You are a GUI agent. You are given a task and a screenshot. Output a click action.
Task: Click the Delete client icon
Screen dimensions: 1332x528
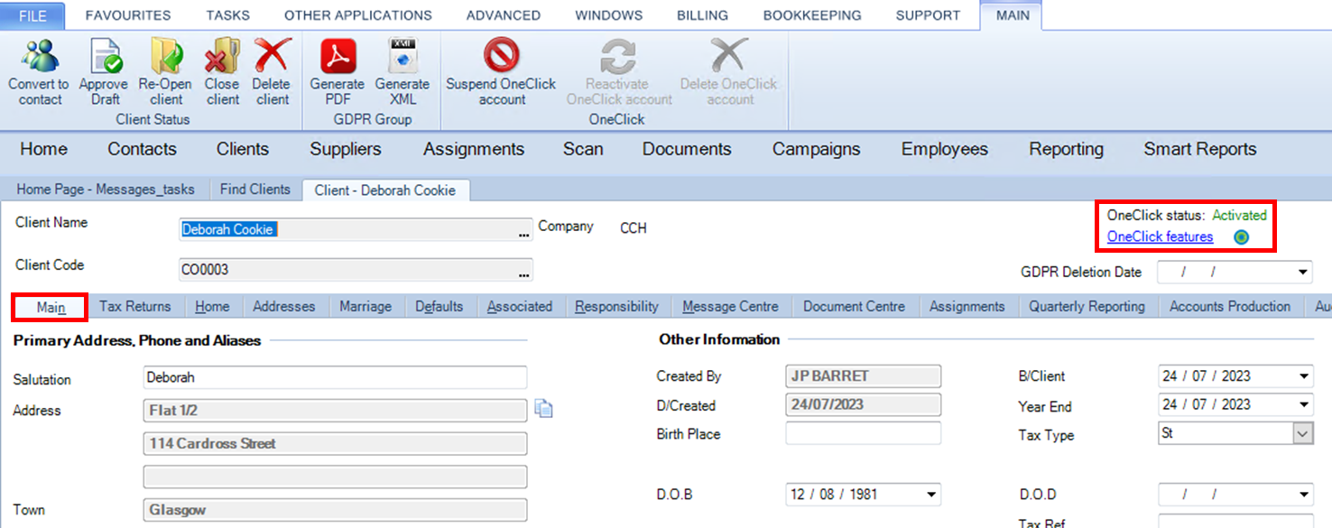pos(272,56)
